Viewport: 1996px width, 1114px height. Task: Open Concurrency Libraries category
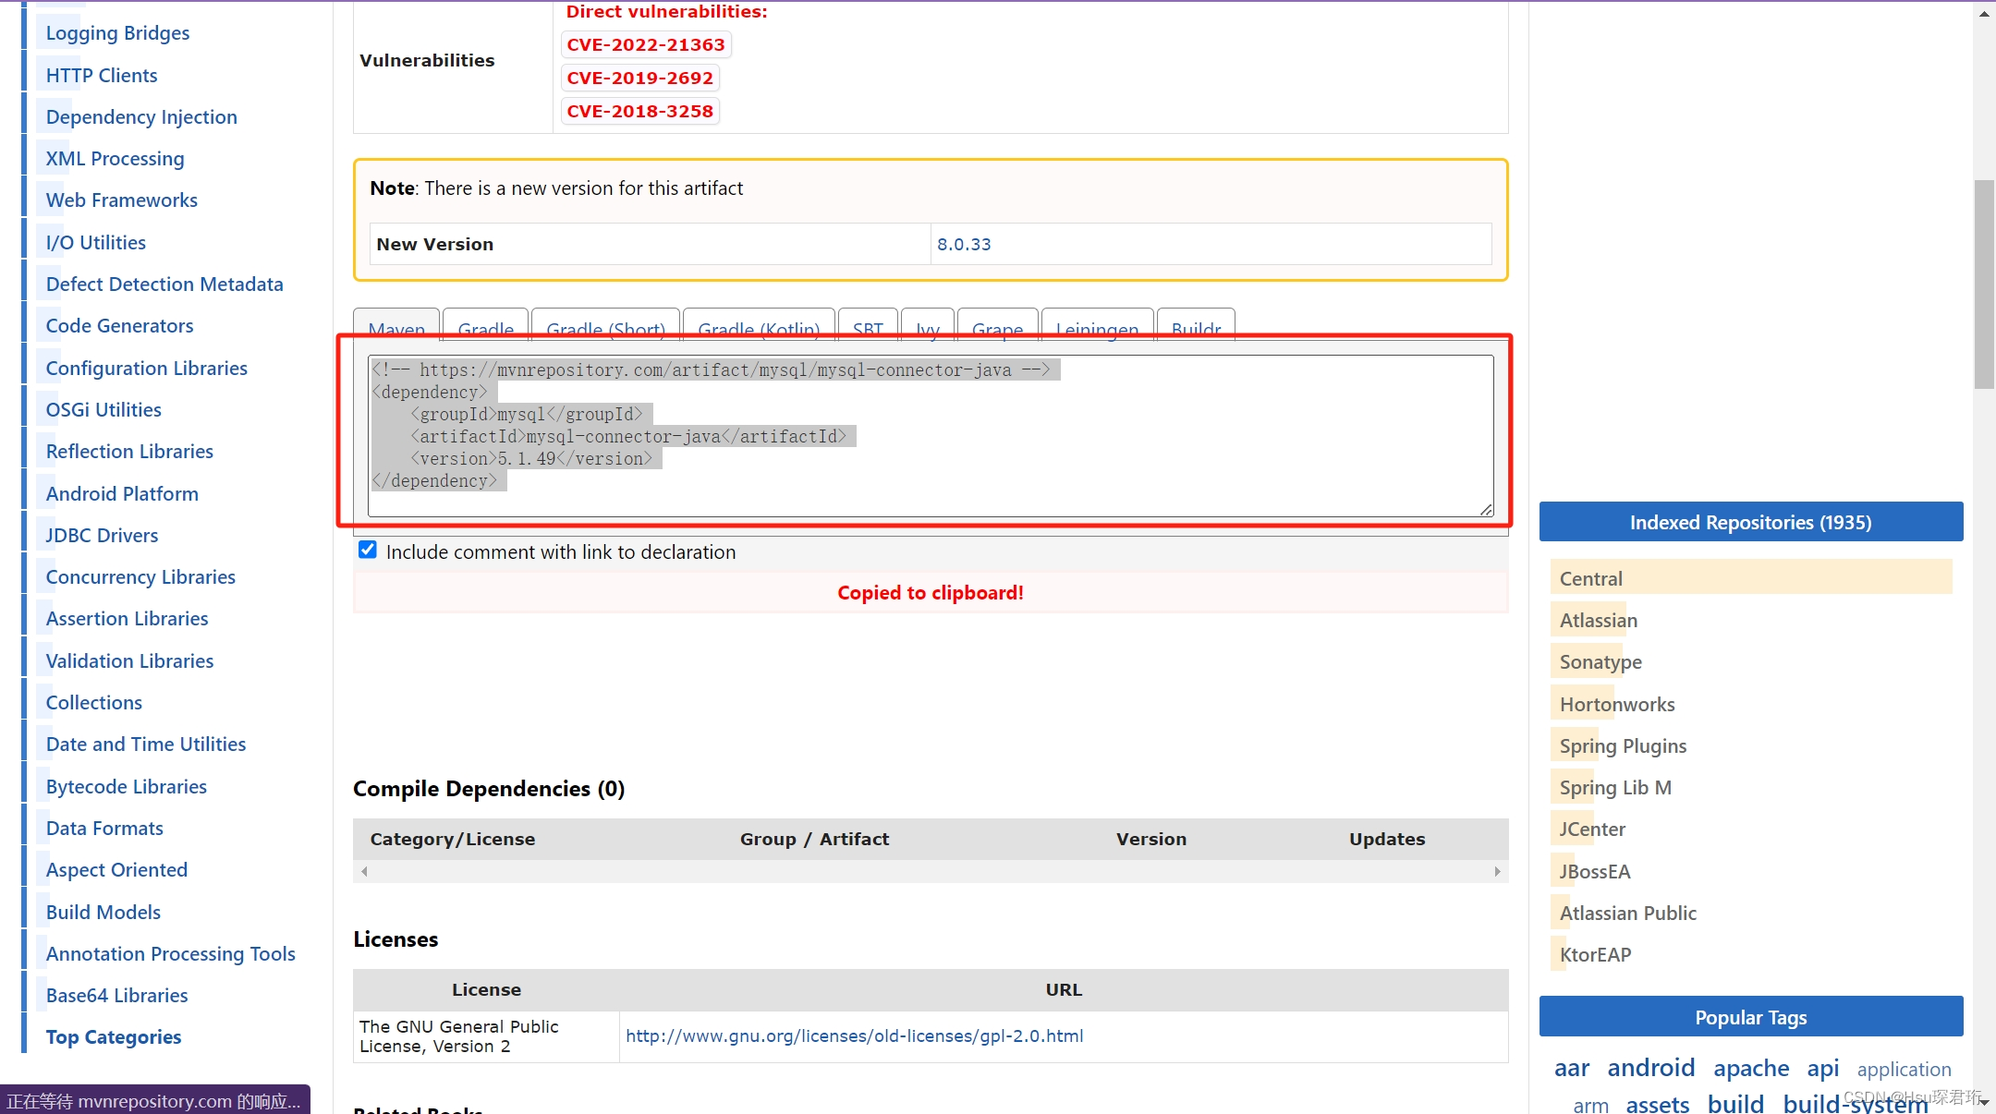coord(140,576)
